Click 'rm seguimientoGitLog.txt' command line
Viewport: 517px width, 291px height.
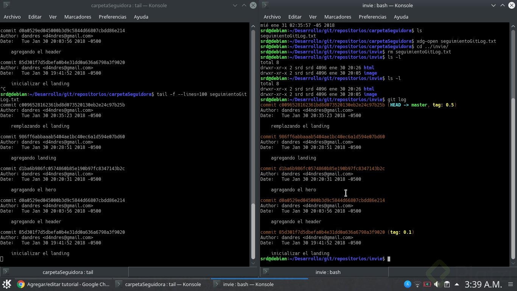pos(419,52)
